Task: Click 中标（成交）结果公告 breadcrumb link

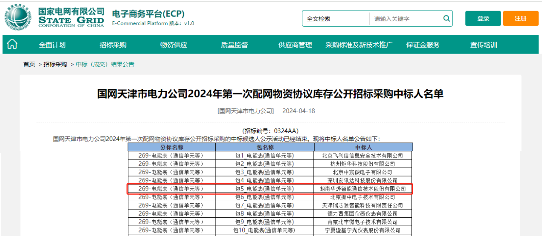Action: click(x=105, y=64)
